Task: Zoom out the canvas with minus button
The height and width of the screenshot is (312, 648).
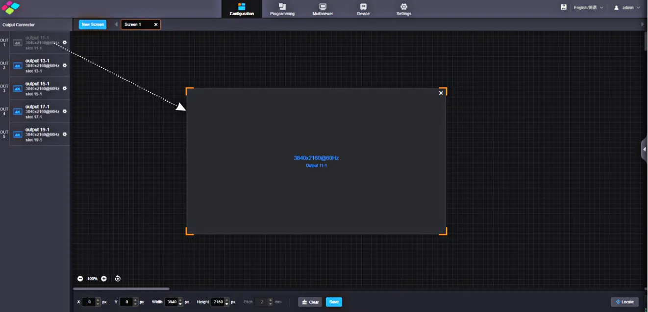Action: tap(80, 278)
